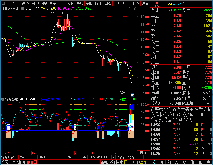
Task: Click 叠加 overlay button
Action: (x=80, y=3)
